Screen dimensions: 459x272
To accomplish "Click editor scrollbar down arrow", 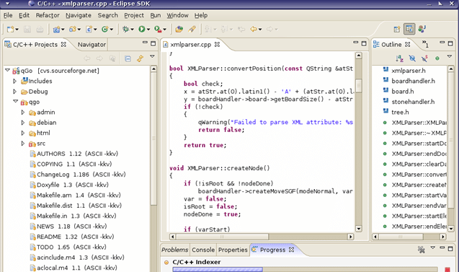I will pyautogui.click(x=359, y=229).
